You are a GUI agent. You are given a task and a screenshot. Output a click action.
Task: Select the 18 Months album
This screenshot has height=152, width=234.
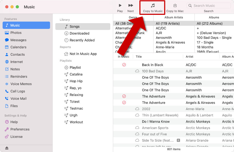tap(214, 47)
